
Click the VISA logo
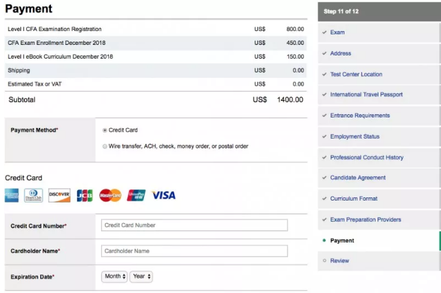pyautogui.click(x=163, y=195)
